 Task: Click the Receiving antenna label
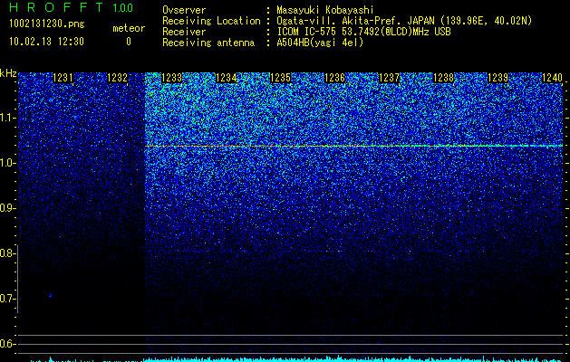[x=208, y=43]
